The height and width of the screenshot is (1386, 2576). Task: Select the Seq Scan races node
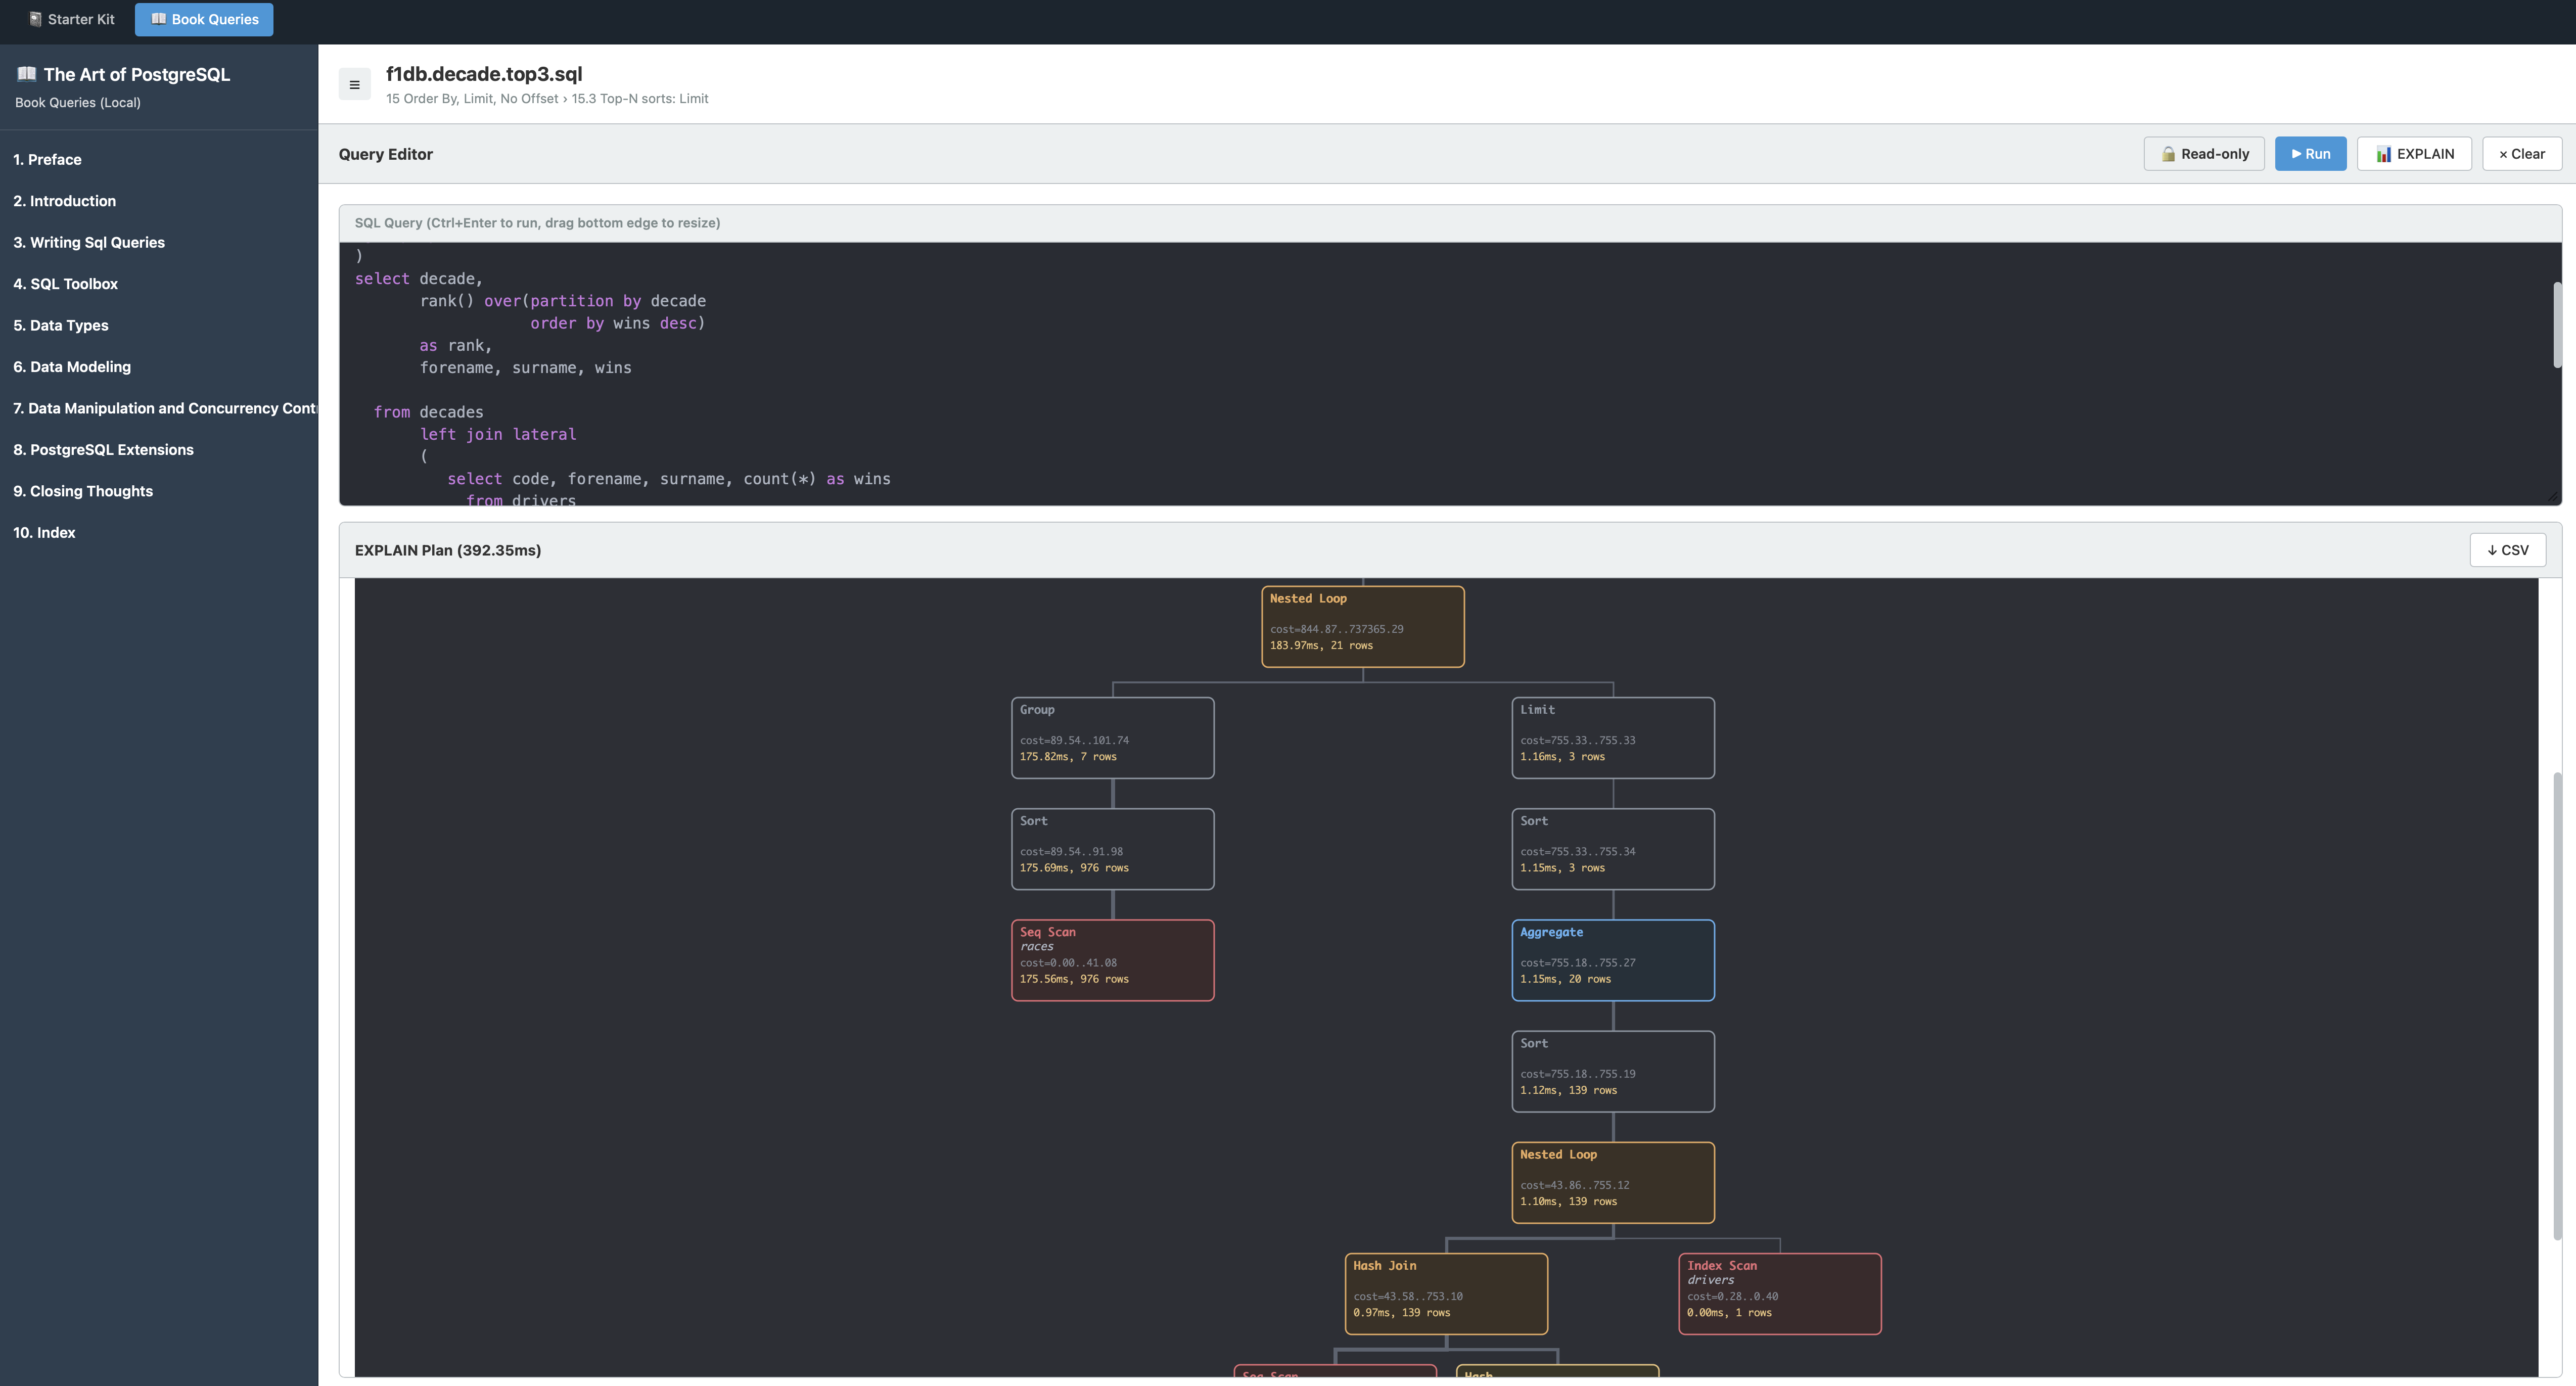pyautogui.click(x=1113, y=960)
